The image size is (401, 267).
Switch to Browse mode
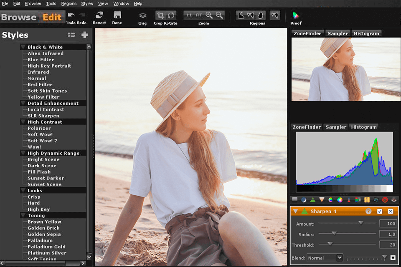[19, 17]
